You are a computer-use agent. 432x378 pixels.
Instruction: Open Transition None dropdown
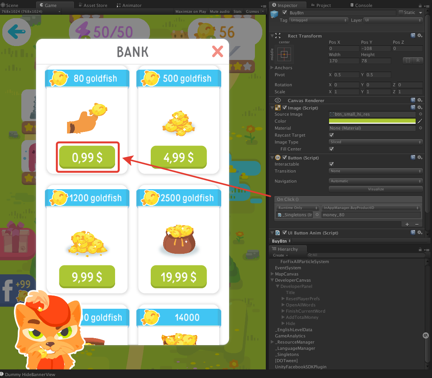[x=375, y=171]
